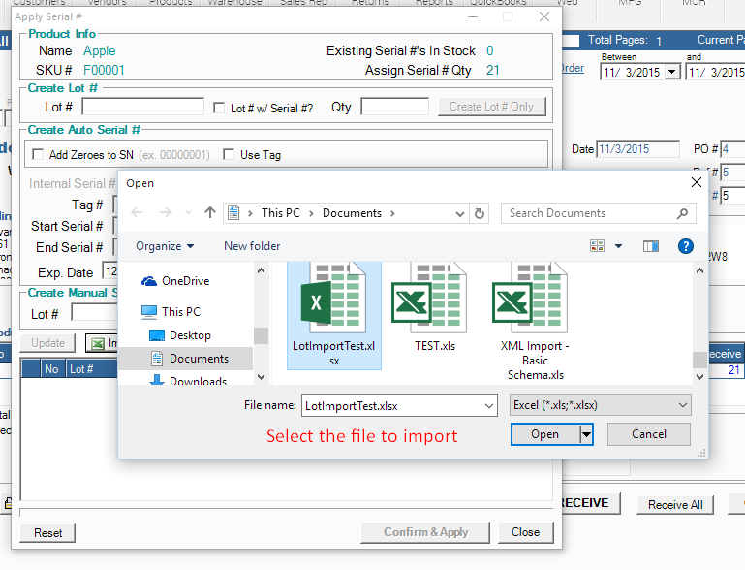This screenshot has height=570, width=745.
Task: Click the search magnifier icon
Action: [683, 213]
